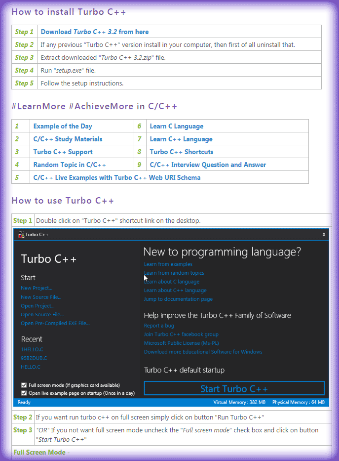Click the How to install Turbo C++ heading
This screenshot has height=461, width=339.
69,12
